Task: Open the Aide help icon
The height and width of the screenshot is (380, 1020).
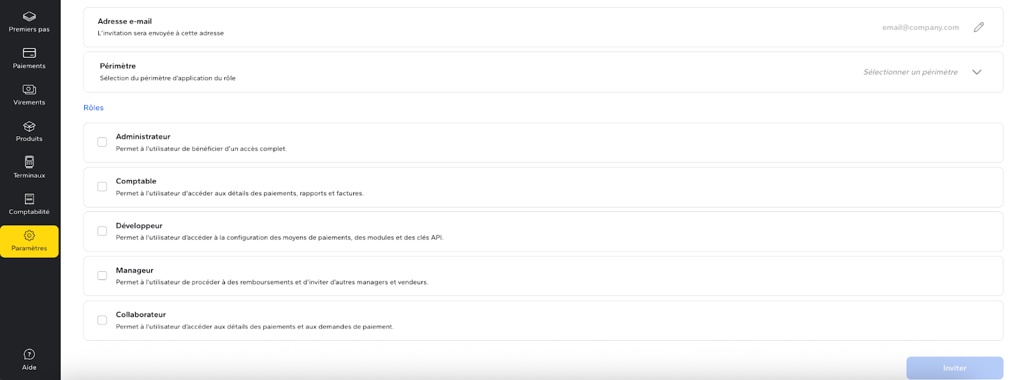Action: pos(29,355)
